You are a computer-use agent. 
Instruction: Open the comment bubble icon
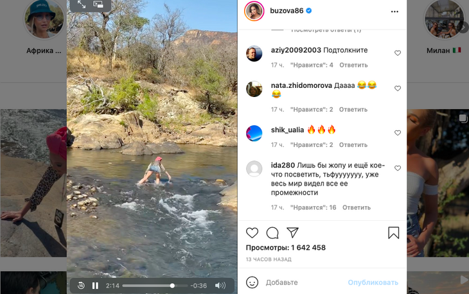[272, 233]
